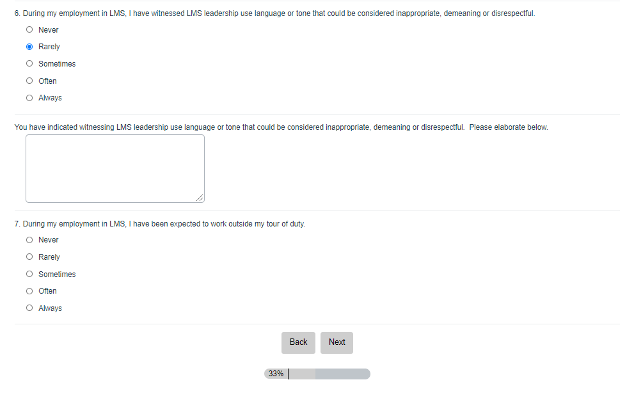
Task: Pick Often for question 6
Action: pos(29,81)
